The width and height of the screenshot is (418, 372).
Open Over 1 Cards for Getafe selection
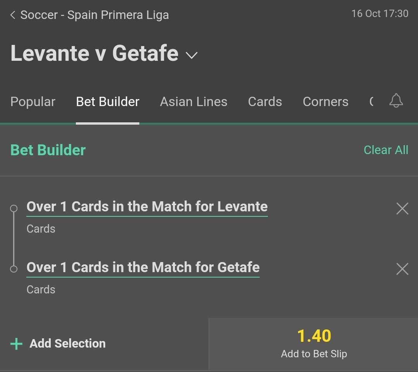pos(143,267)
